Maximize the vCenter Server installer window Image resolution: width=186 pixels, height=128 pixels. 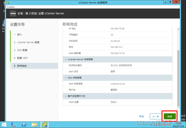pos(170,2)
